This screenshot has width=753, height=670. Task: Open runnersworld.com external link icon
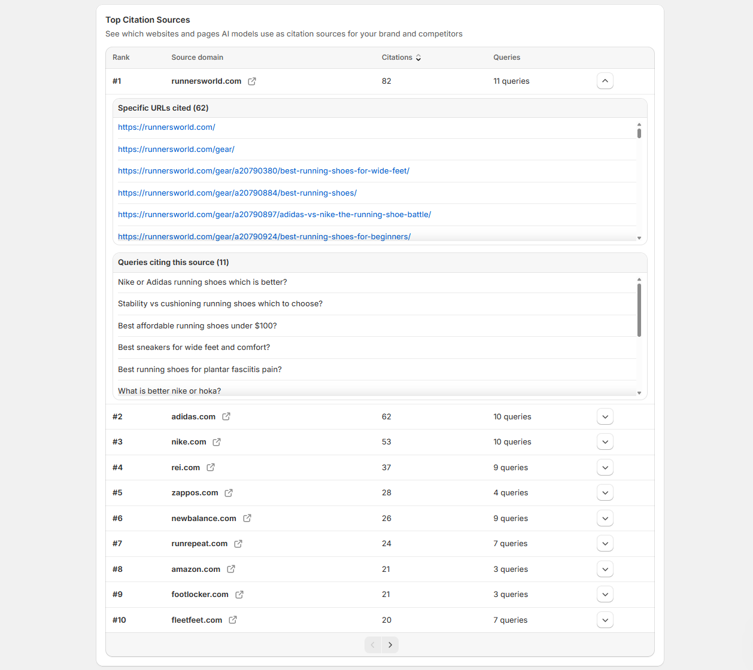252,81
